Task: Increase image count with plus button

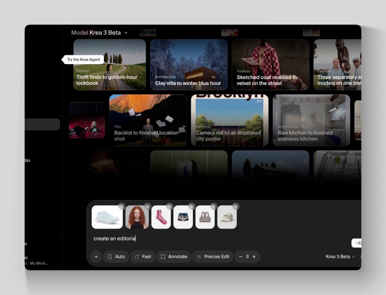Action: pyautogui.click(x=254, y=256)
